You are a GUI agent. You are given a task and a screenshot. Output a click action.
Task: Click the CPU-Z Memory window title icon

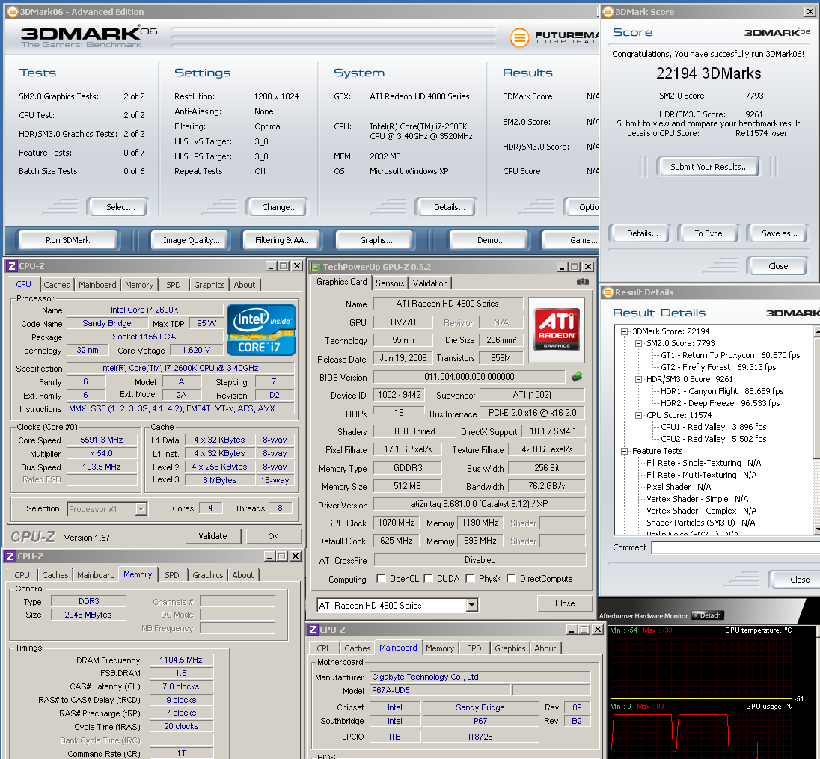coord(10,556)
